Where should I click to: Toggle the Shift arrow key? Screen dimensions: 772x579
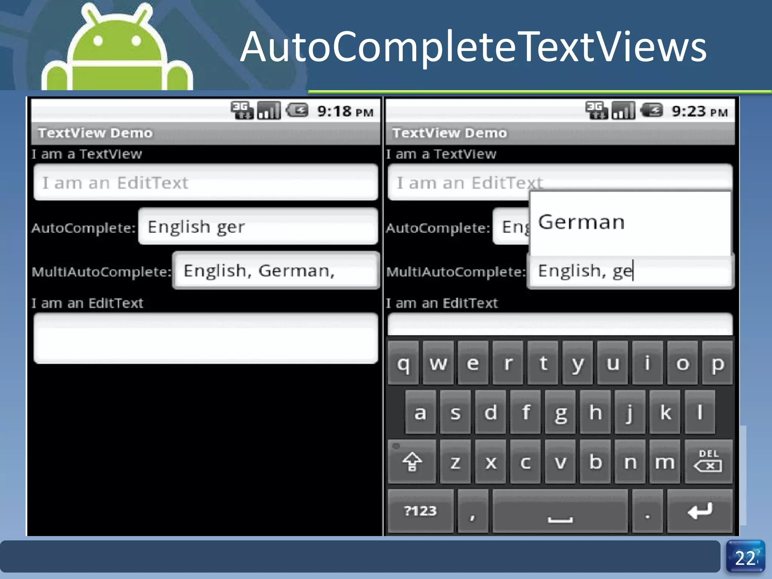pos(412,461)
